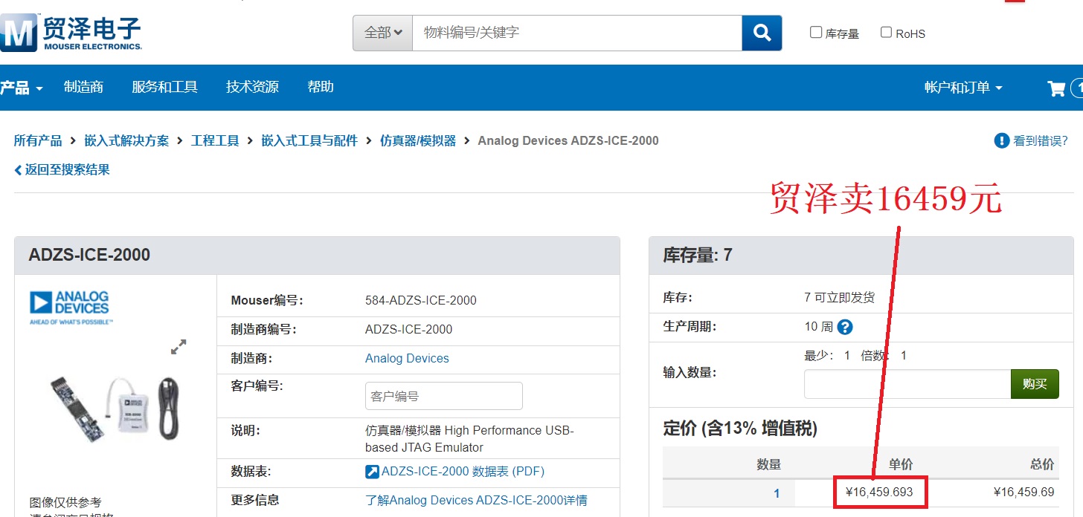Image resolution: width=1083 pixels, height=517 pixels.
Task: Go to 仿真器/模拟器 breadcrumb
Action: click(x=418, y=140)
